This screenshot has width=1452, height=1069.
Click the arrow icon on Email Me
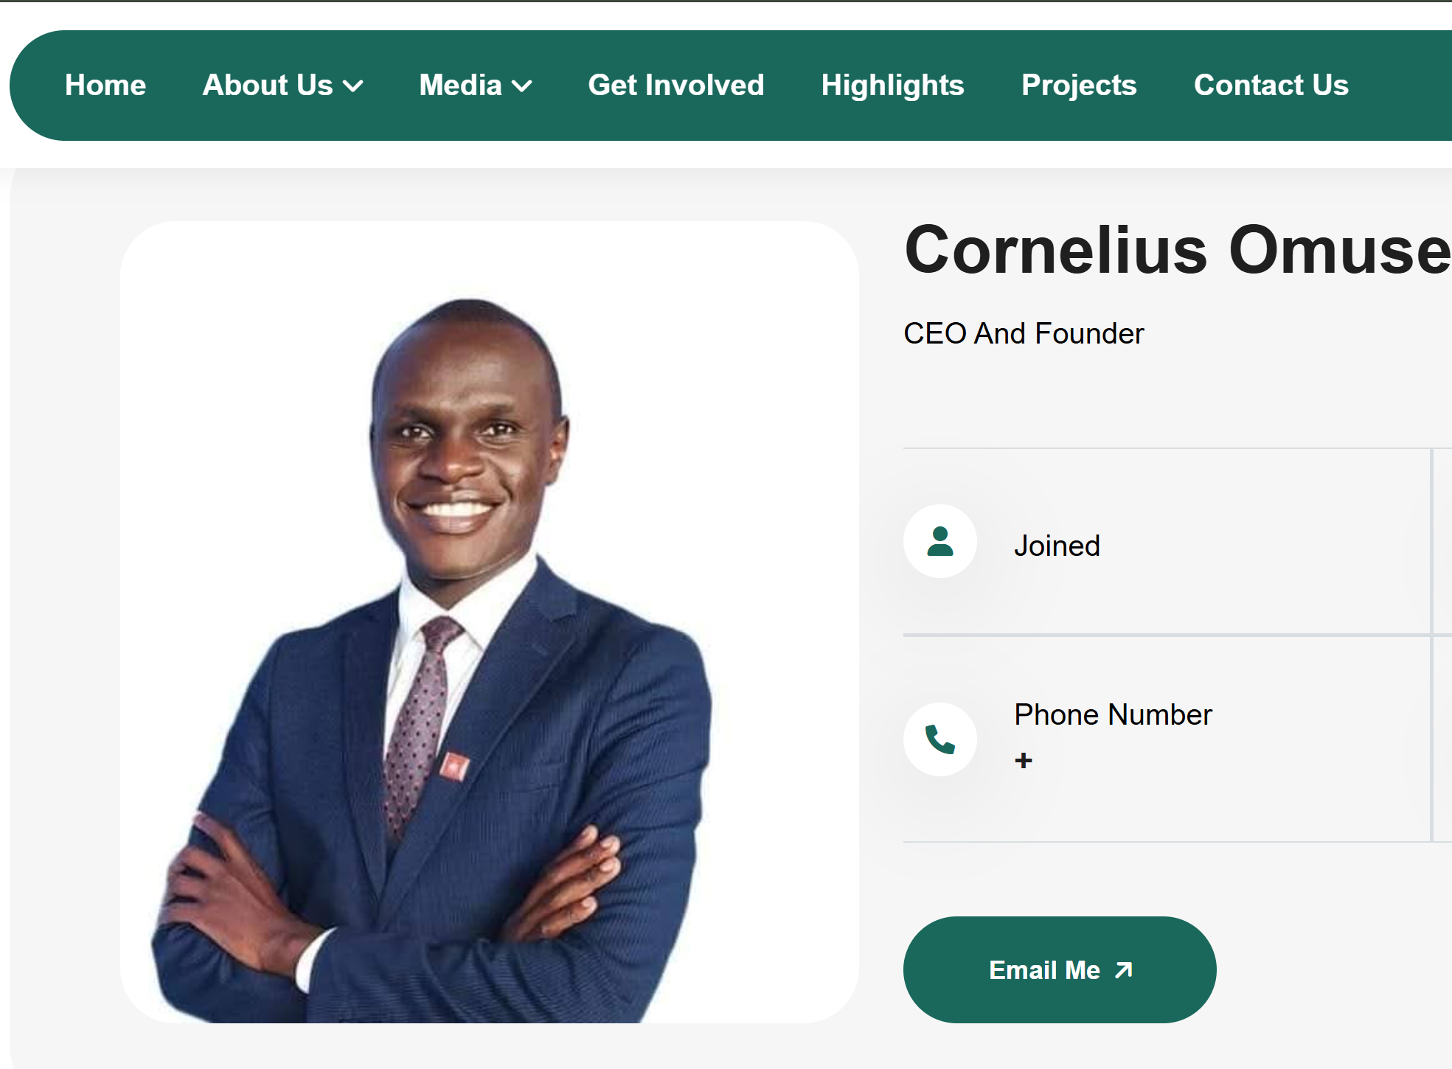(x=1123, y=970)
